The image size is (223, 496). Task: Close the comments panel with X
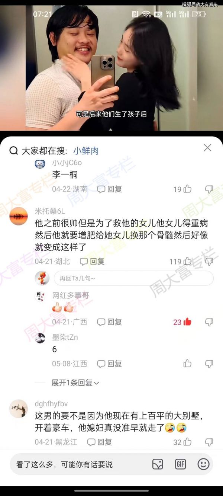(207, 148)
